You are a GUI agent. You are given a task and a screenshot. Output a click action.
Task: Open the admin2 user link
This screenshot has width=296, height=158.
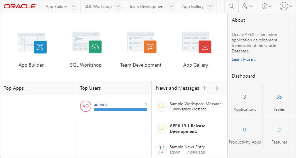coord(101,104)
